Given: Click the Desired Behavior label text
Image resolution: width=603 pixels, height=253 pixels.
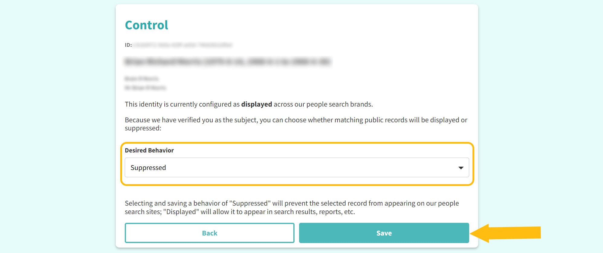Looking at the screenshot, I should (149, 150).
